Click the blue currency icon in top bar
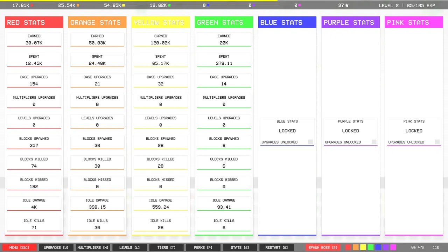The image size is (448, 252). [208, 6]
